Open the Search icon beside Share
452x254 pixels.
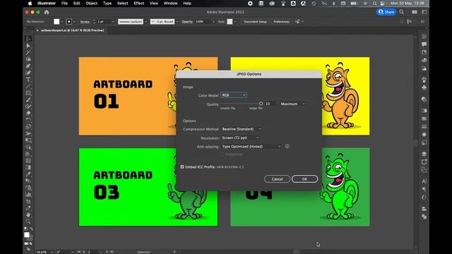click(x=402, y=12)
